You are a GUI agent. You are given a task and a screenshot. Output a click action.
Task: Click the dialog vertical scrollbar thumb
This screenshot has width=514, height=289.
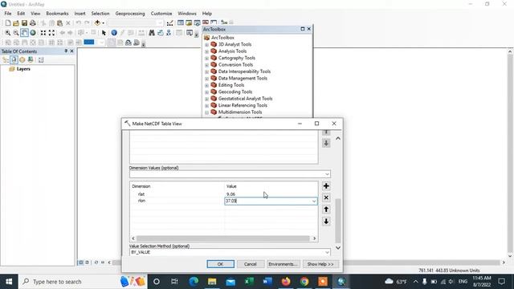(338, 221)
